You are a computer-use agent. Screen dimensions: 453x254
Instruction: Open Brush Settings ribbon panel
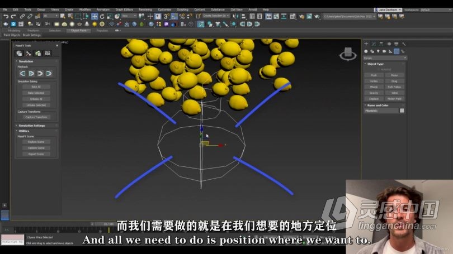point(32,35)
